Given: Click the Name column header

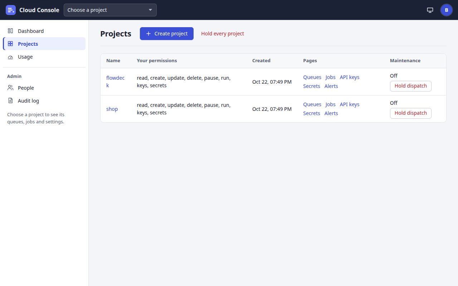Looking at the screenshot, I should click(113, 61).
